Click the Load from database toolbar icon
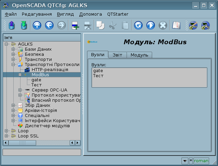The height and width of the screenshot is (166, 218). [12, 26]
